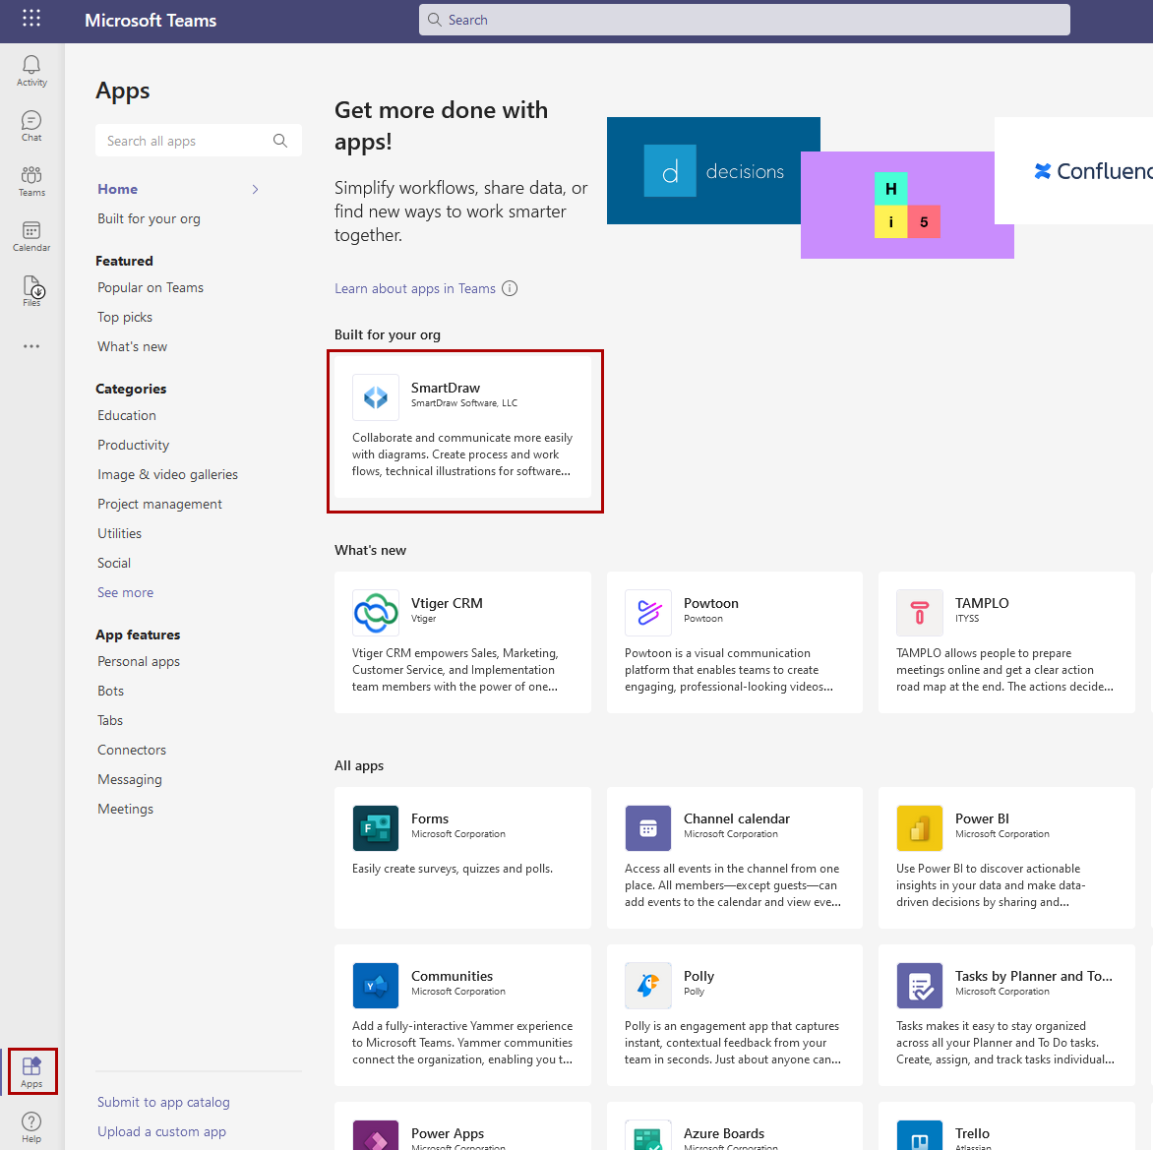The width and height of the screenshot is (1153, 1150).
Task: Open Bots under App features
Action: [x=110, y=691]
